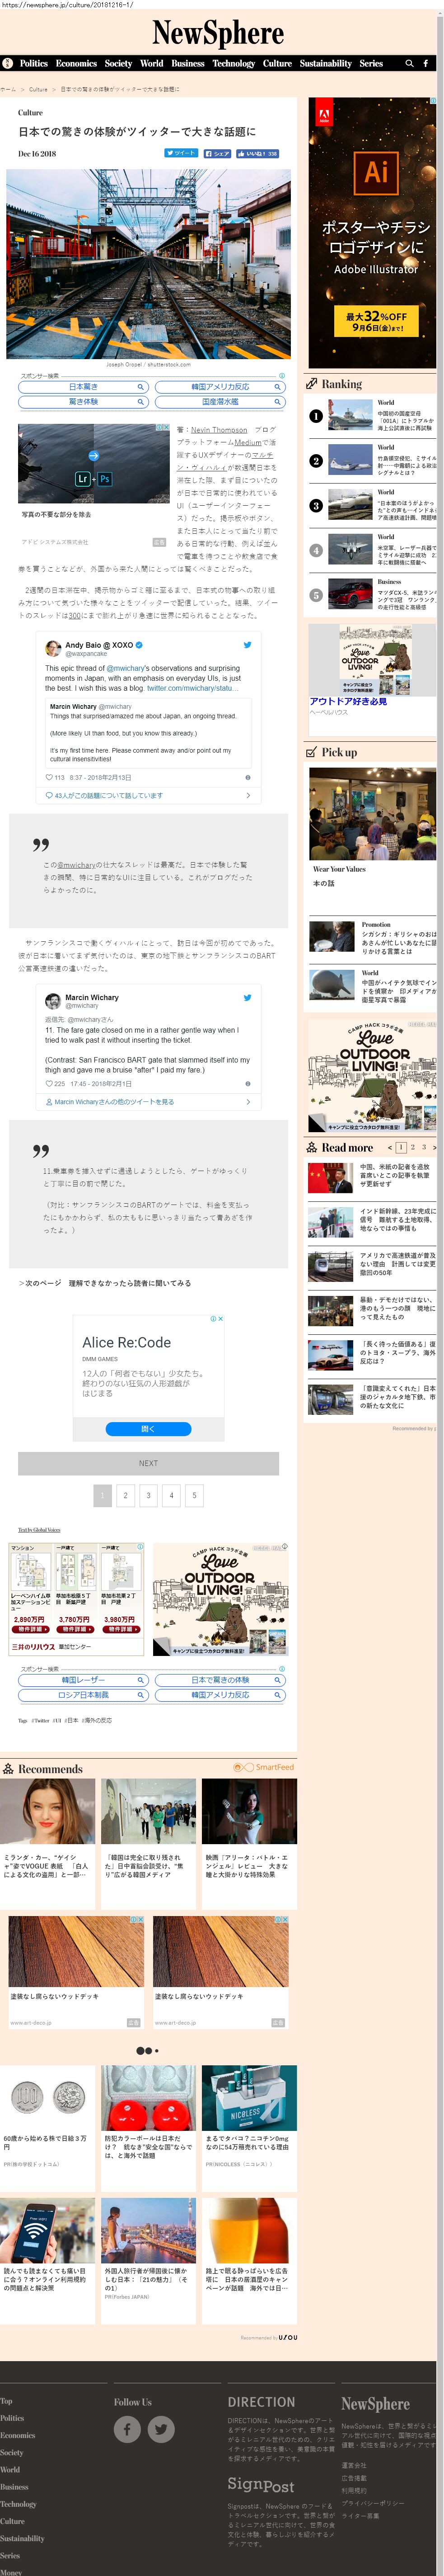Click the blue Twitter tweet share button
Viewport: 444px width, 2576px height.
click(x=182, y=154)
